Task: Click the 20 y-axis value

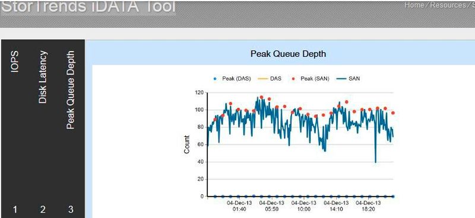Action: (201, 179)
